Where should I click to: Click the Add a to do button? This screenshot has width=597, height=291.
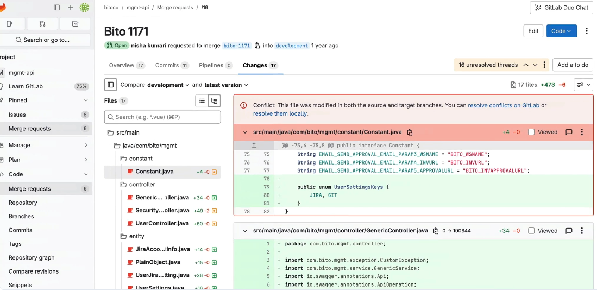pyautogui.click(x=573, y=65)
